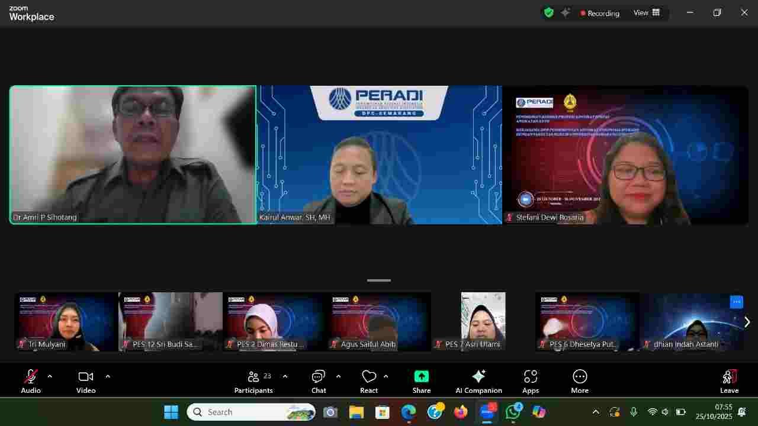
Task: Unmute the microphone Audio button
Action: point(31,381)
